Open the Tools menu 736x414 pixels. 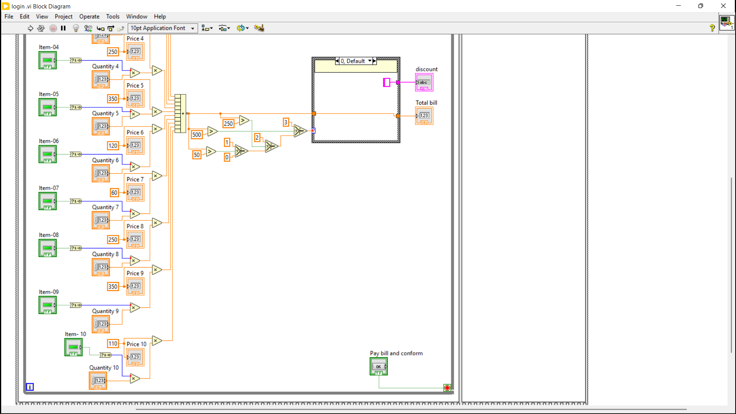[113, 16]
